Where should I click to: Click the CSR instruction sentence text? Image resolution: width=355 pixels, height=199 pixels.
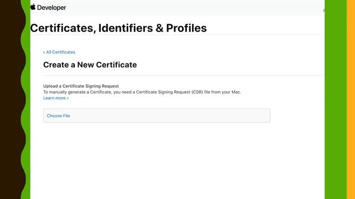142,92
